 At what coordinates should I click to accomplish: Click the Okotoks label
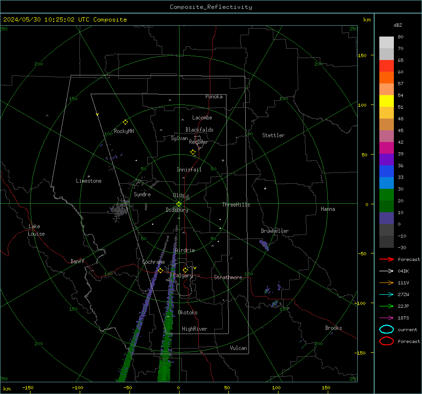[x=188, y=312]
